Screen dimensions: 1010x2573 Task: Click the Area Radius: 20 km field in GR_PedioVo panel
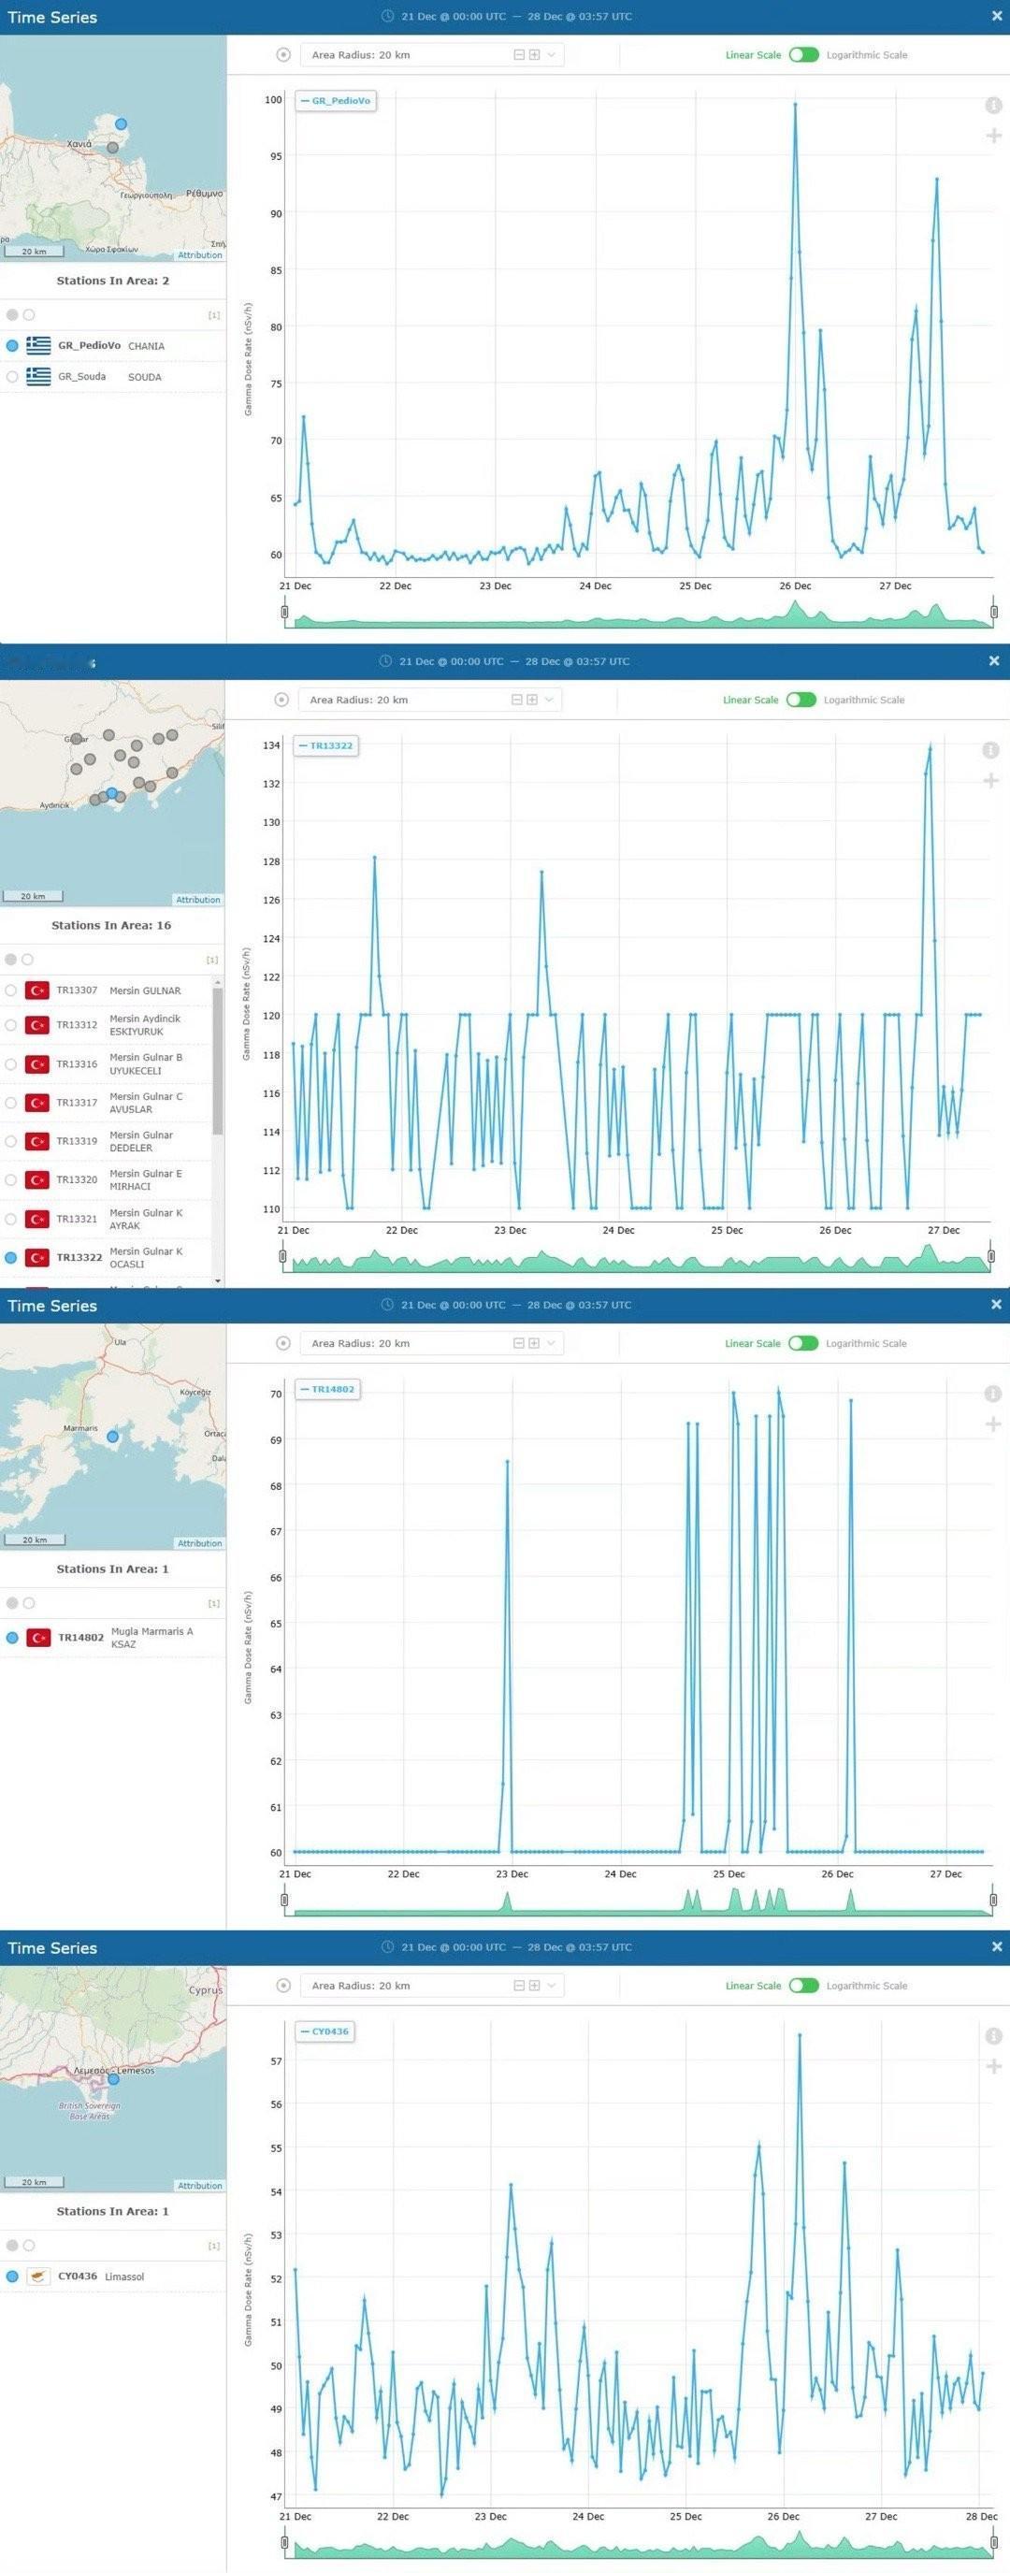point(431,55)
